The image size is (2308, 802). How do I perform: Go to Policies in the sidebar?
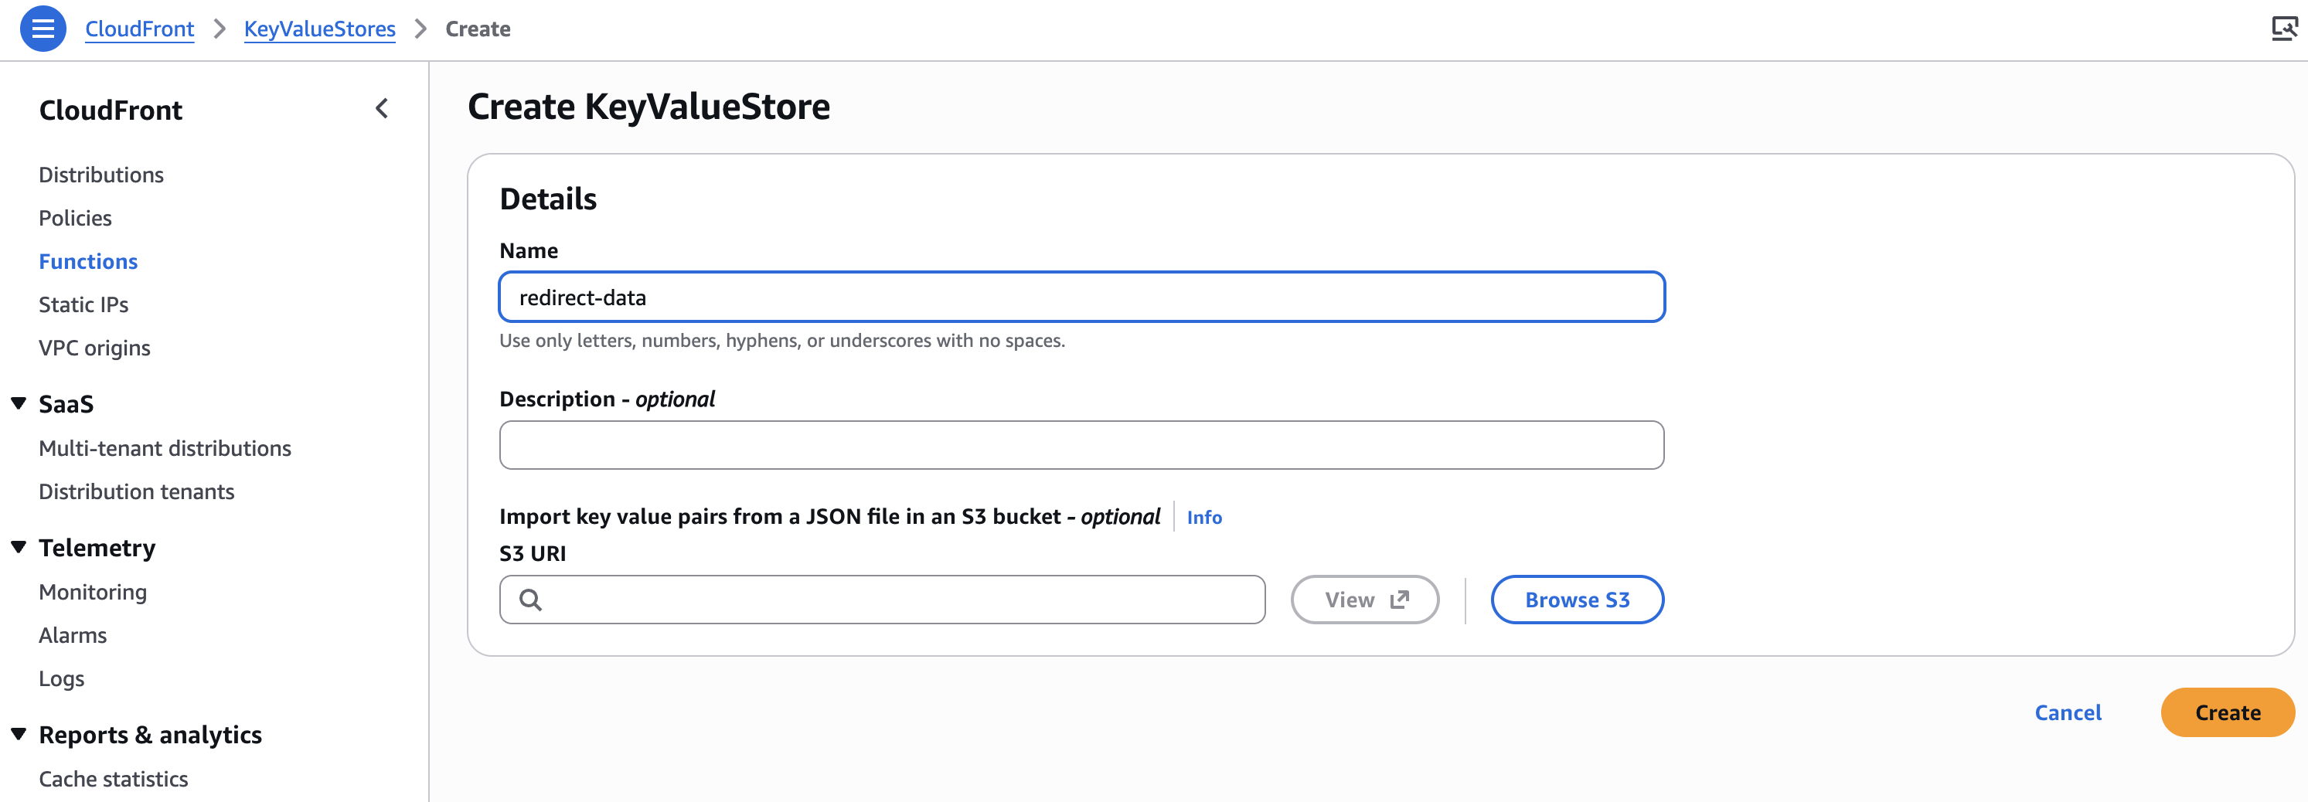pyautogui.click(x=75, y=218)
